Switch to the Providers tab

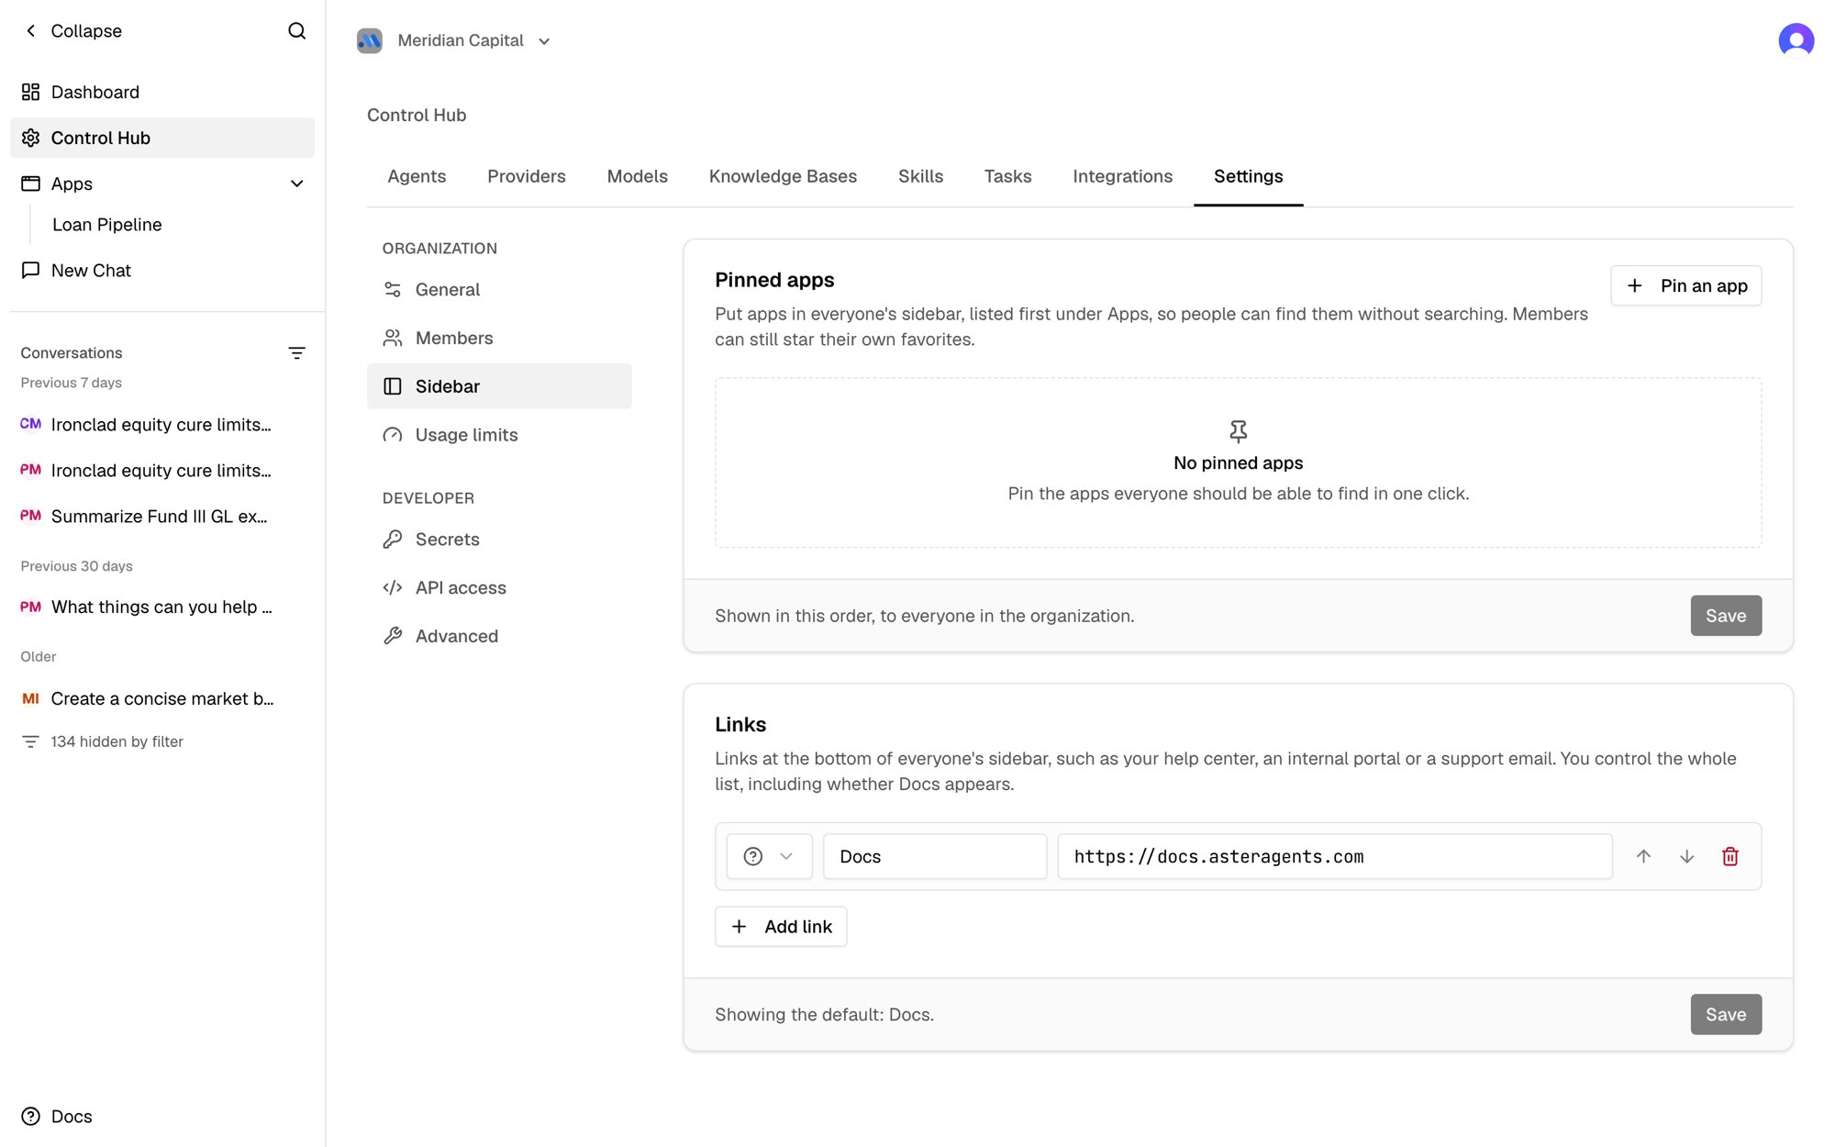[527, 176]
